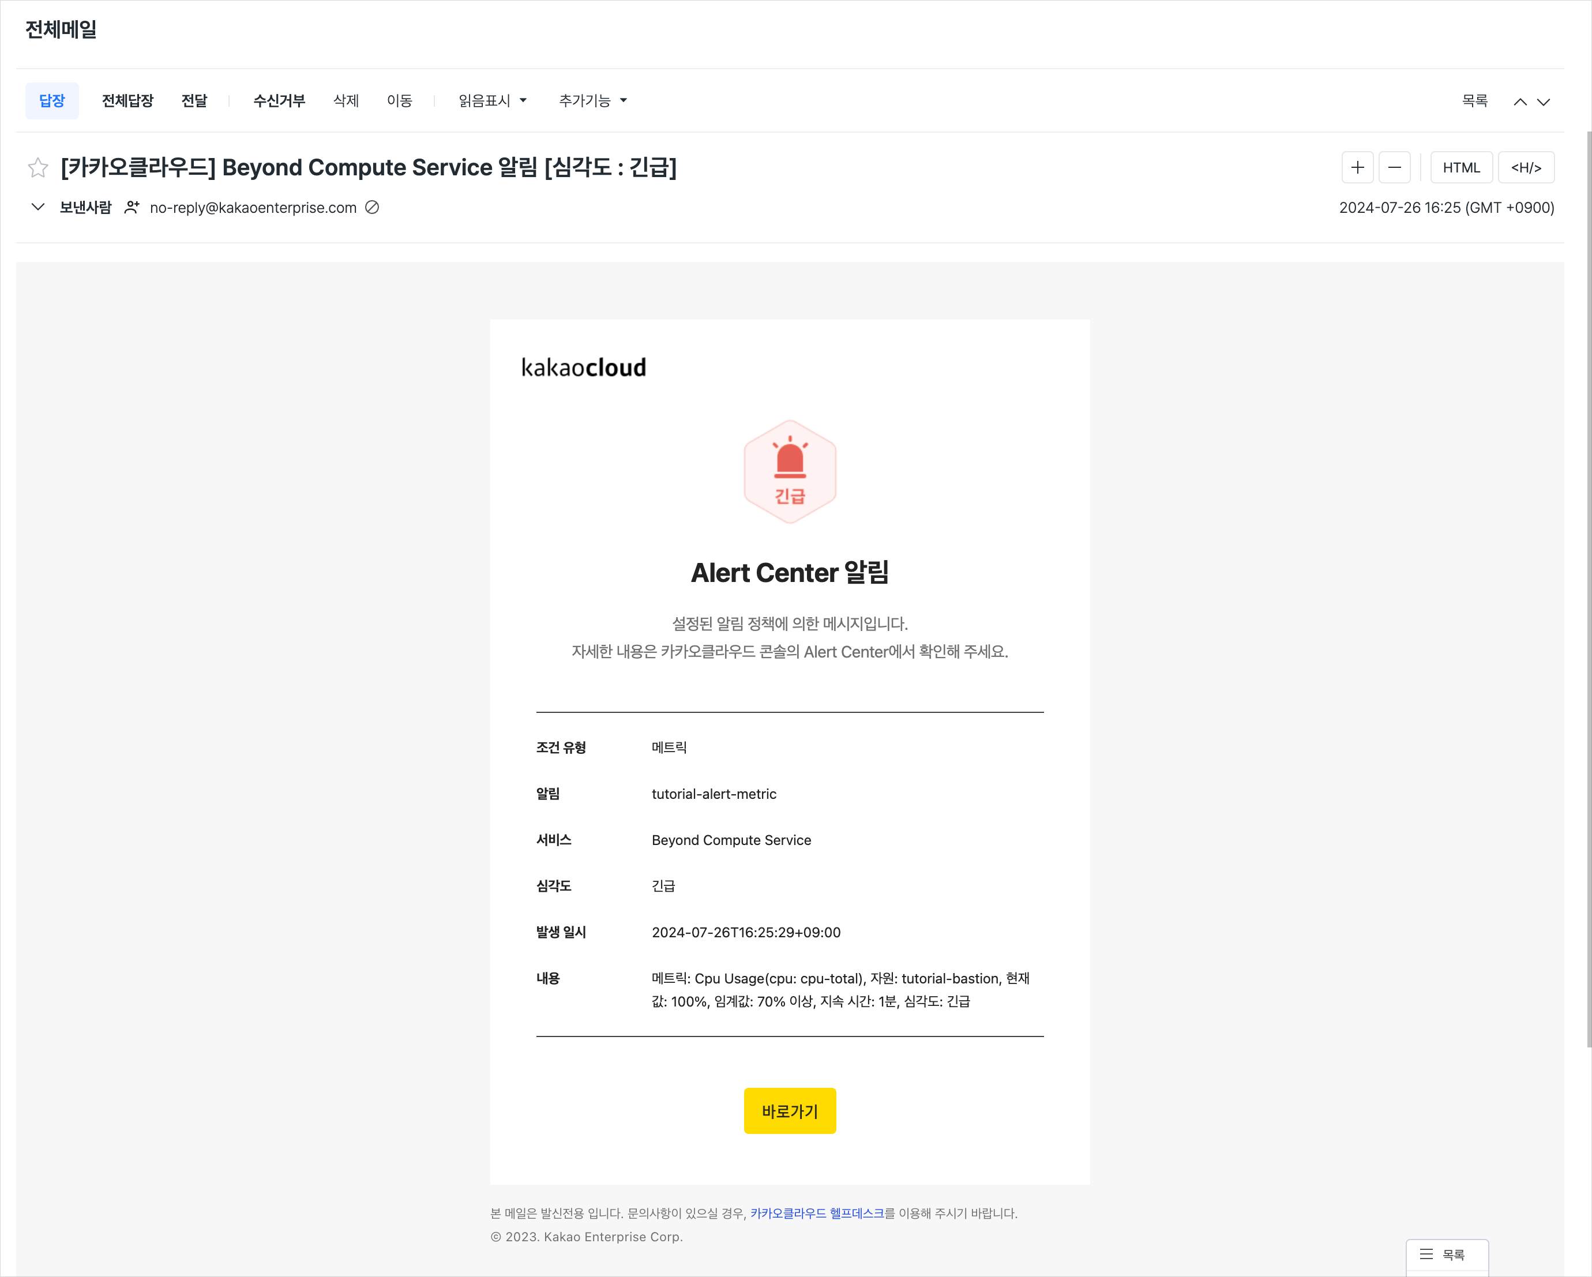
Task: Click the add-contact icon beside sender
Action: click(x=132, y=208)
